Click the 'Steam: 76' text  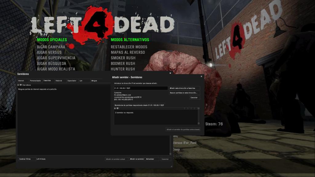pyautogui.click(x=214, y=124)
